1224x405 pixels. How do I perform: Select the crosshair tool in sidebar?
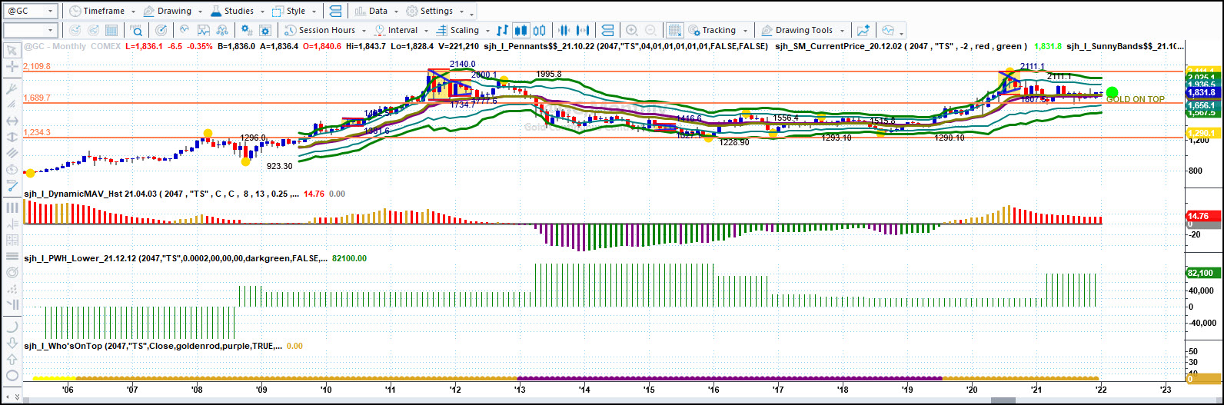pyautogui.click(x=12, y=67)
